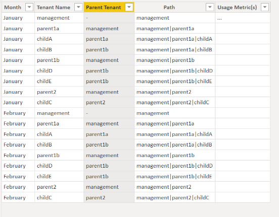
Task: Click Parent Tenant '-' in January management row
Action: (x=87, y=18)
